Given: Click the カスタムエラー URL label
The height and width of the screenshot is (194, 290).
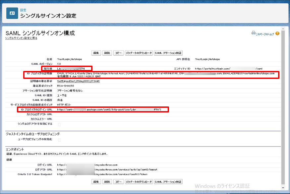Looking at the screenshot, I should (41, 119).
